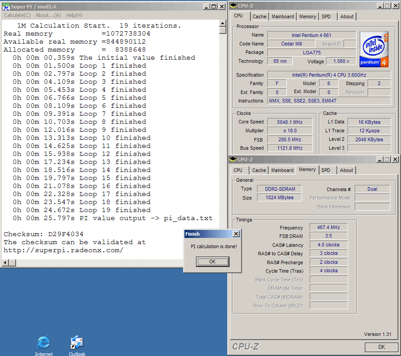Open Outlook desktop shortcut

(x=77, y=343)
